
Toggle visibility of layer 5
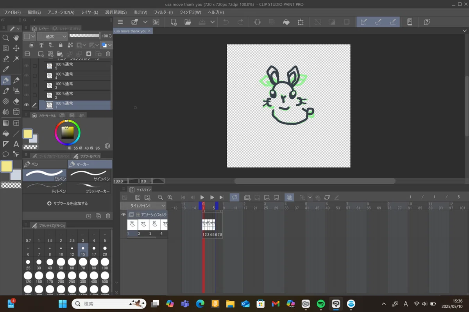tap(27, 66)
